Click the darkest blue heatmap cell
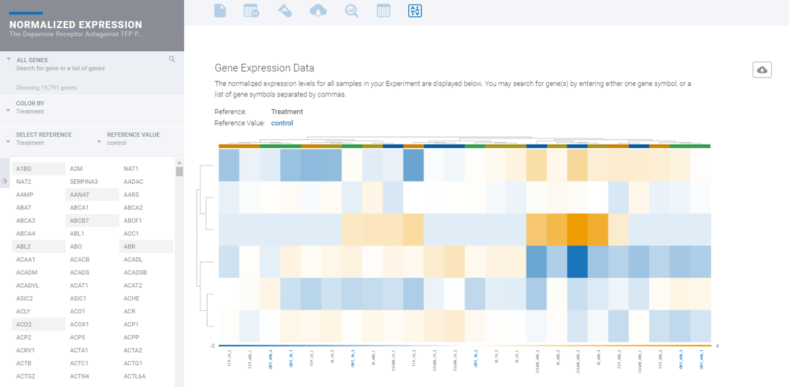The height and width of the screenshot is (387, 789). (x=578, y=262)
